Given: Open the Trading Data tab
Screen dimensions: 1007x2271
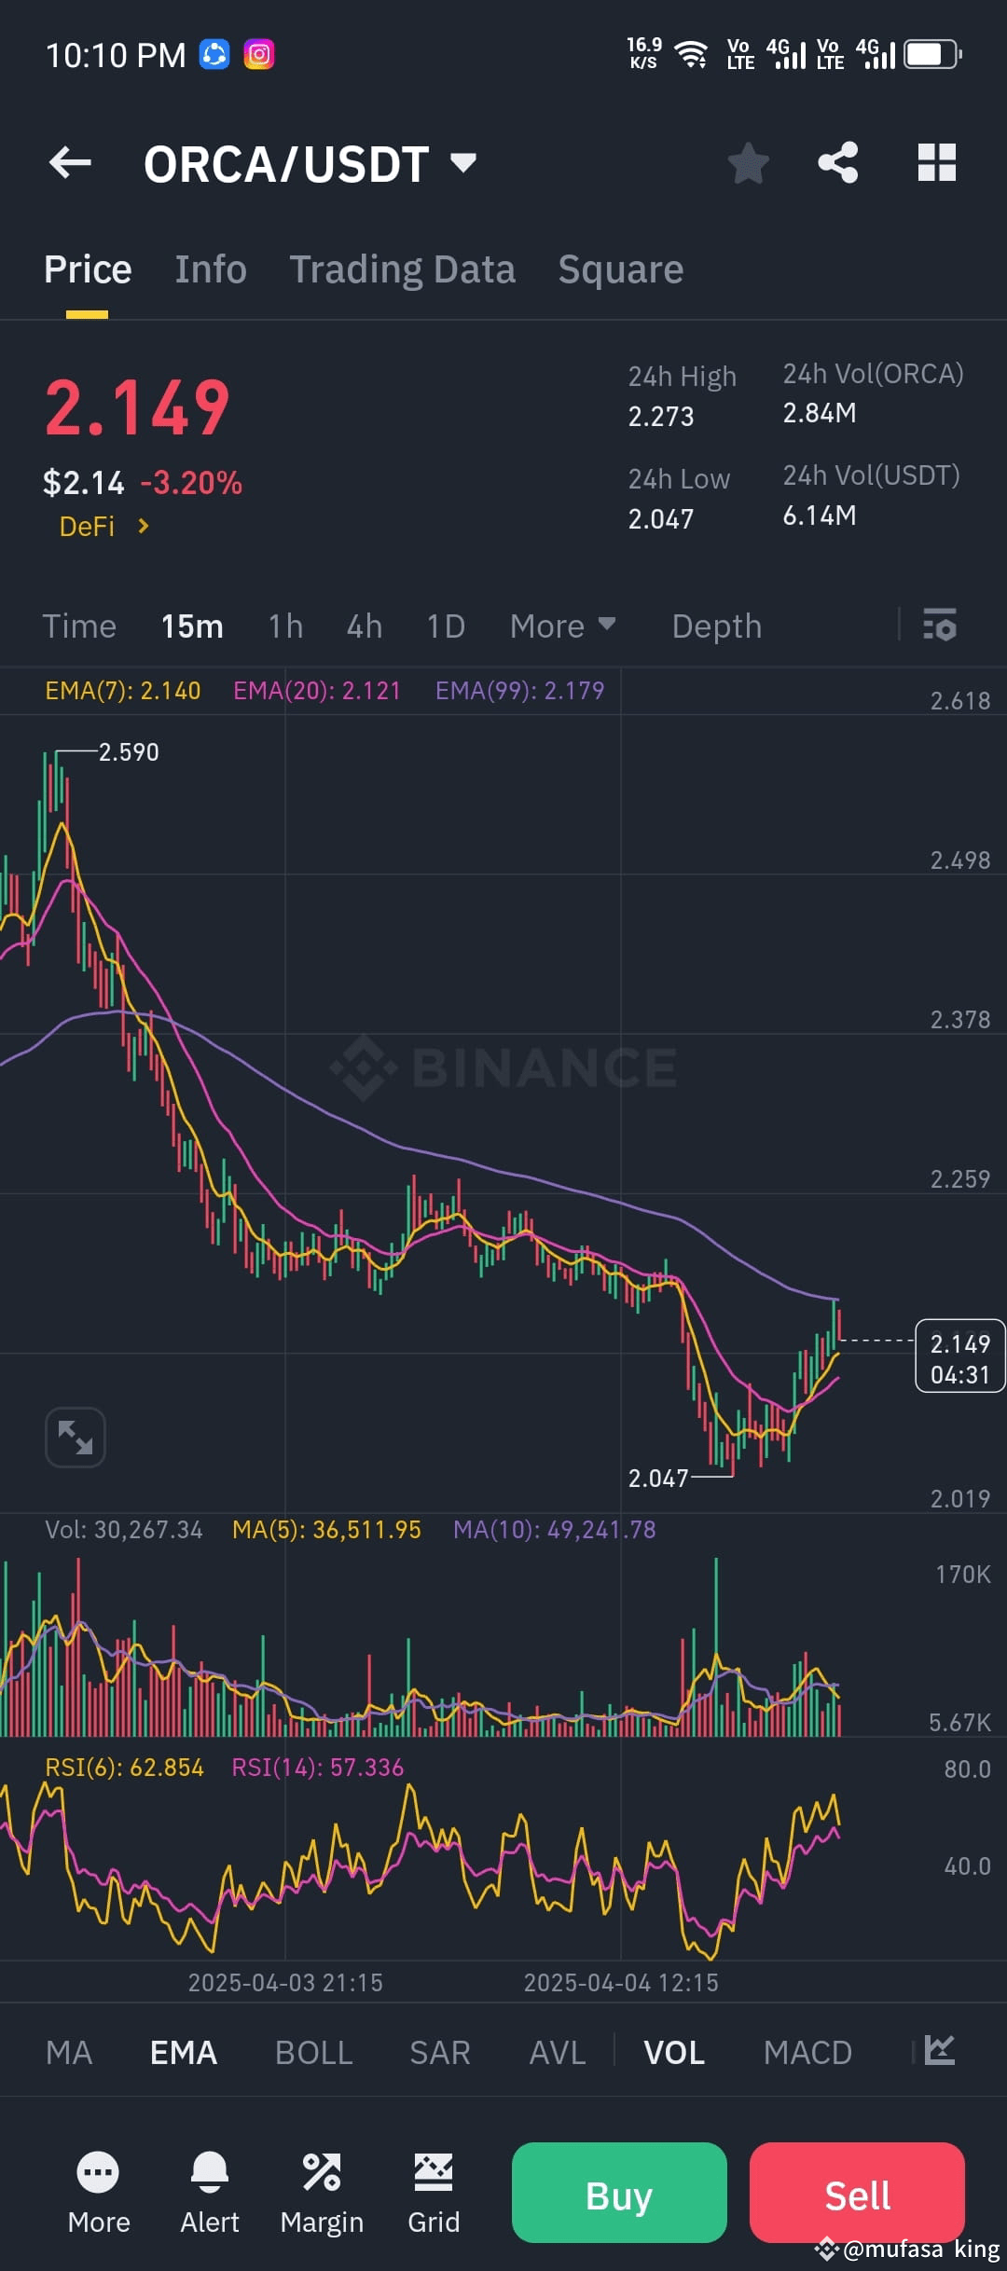Looking at the screenshot, I should pyautogui.click(x=402, y=269).
